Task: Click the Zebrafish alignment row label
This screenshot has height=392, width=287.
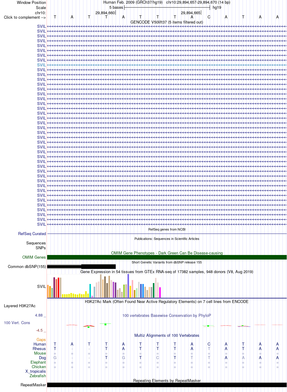Action: tap(38, 376)
